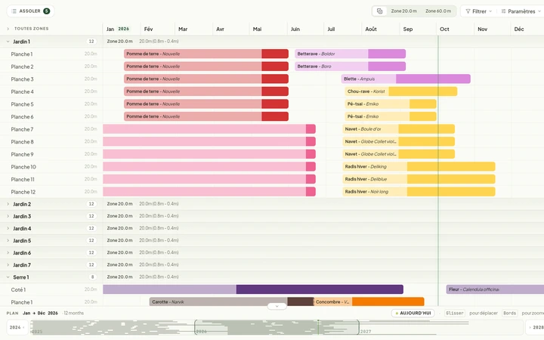Select the Navet Boule d'or crop bar
The width and height of the screenshot is (544, 340).
[x=398, y=129]
